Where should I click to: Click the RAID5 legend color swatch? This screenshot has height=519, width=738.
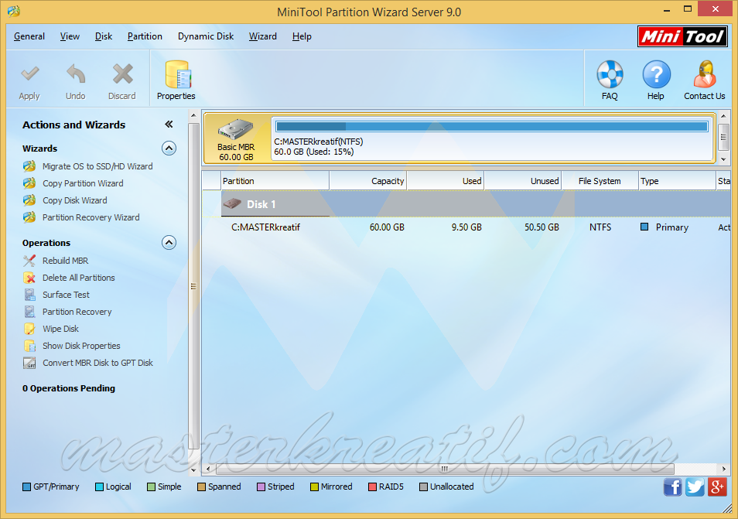click(x=372, y=487)
